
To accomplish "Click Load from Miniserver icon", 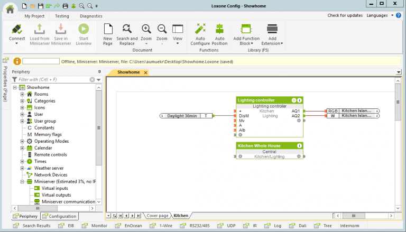I will tap(40, 30).
